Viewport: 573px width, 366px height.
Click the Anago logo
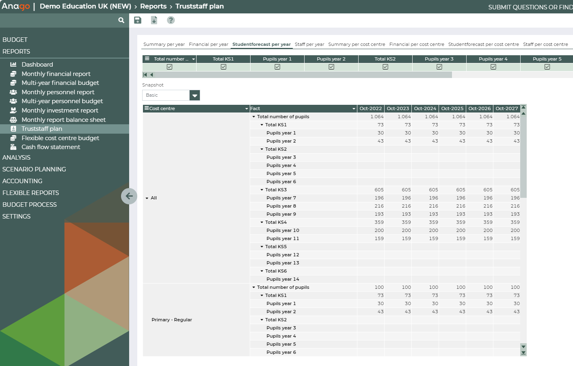[x=16, y=6]
